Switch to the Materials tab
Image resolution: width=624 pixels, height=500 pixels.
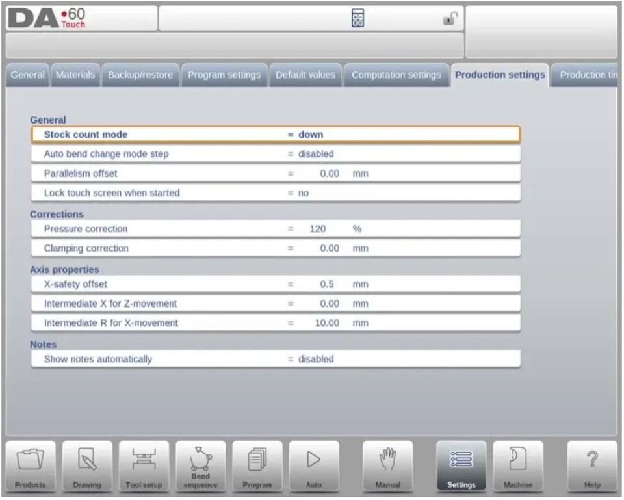(x=75, y=75)
